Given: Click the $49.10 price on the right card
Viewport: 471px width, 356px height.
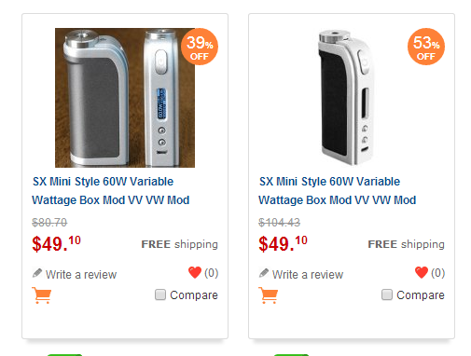Looking at the screenshot, I should [x=283, y=243].
